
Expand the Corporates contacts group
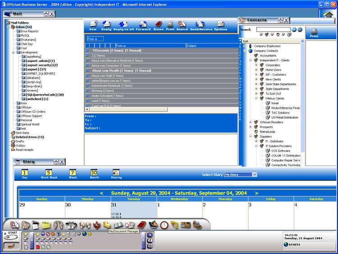pos(256,65)
